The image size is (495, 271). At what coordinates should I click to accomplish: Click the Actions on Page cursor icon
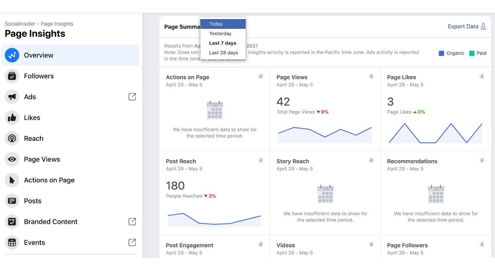pos(12,180)
